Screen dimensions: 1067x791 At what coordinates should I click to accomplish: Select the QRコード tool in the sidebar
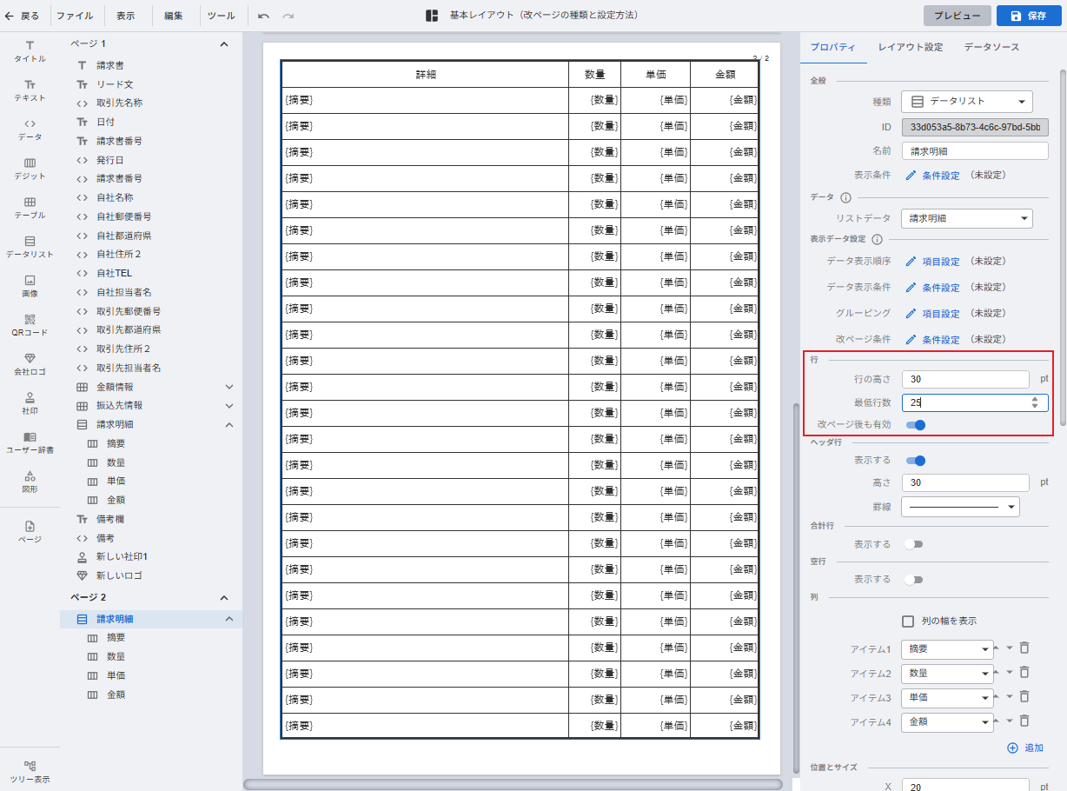click(30, 324)
